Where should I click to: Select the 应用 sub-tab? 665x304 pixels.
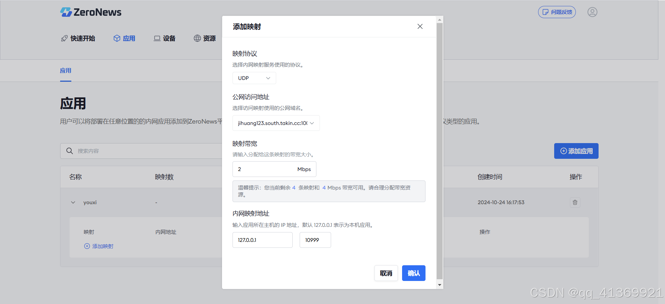coord(66,71)
